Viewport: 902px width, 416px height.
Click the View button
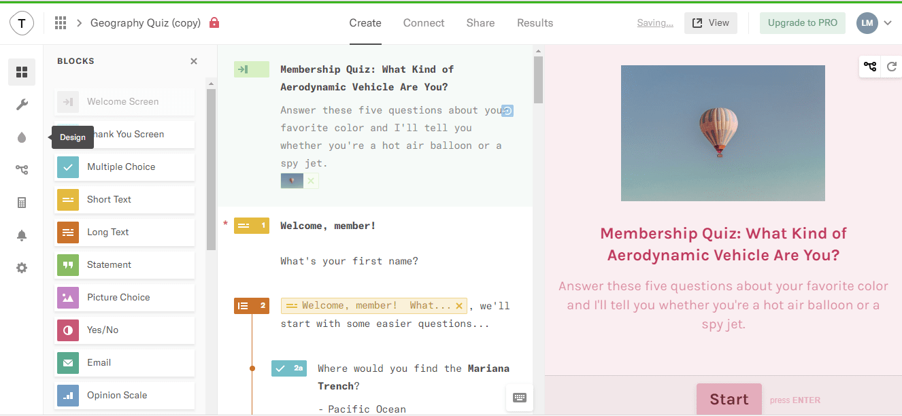coord(711,23)
